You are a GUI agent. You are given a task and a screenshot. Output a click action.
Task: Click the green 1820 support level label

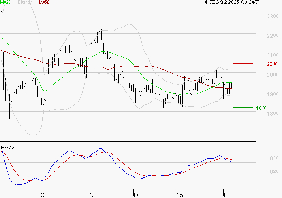tap(261, 108)
